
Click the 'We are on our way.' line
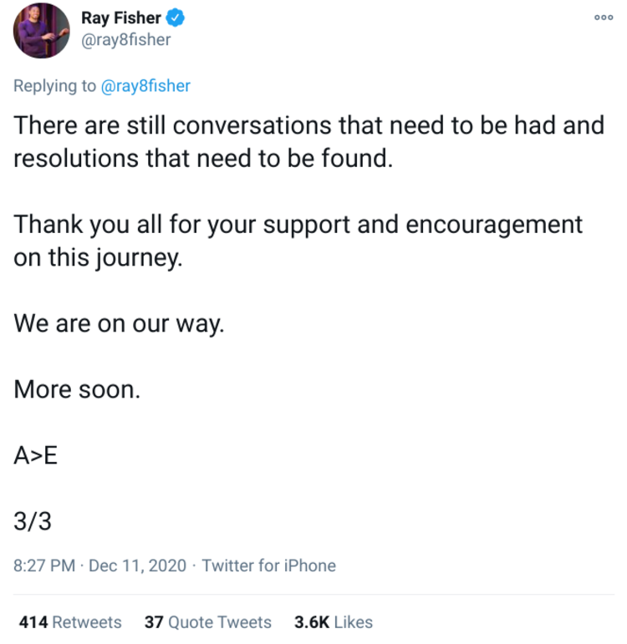pos(119,323)
